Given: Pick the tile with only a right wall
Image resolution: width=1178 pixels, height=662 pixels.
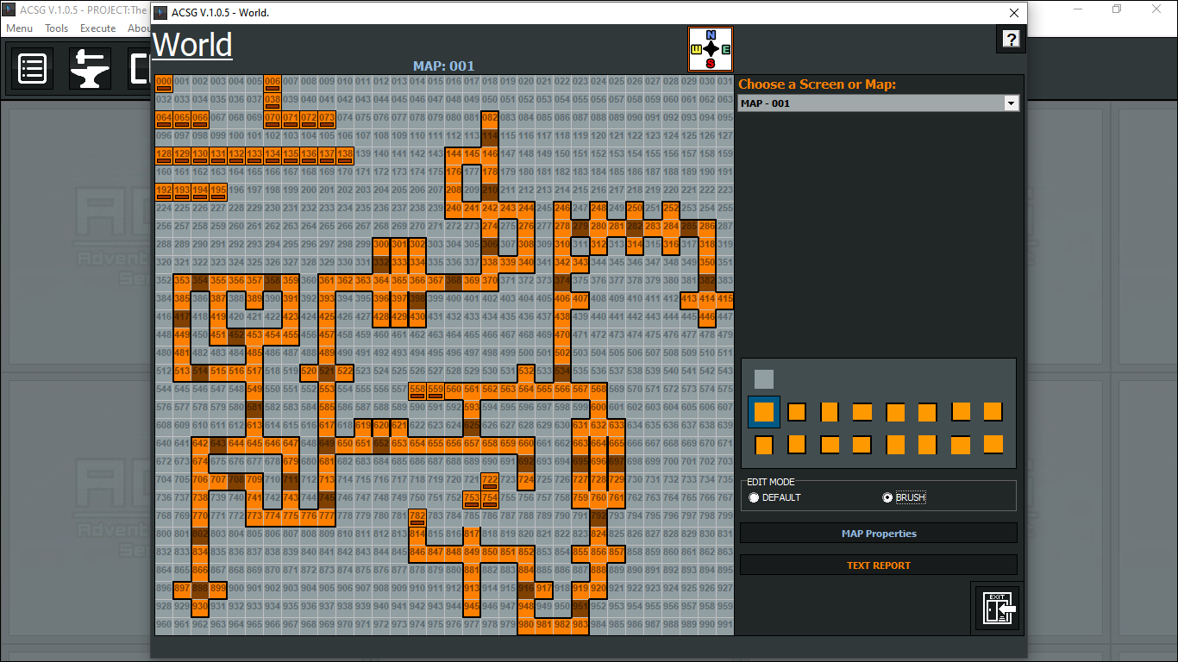Looking at the screenshot, I should [928, 445].
